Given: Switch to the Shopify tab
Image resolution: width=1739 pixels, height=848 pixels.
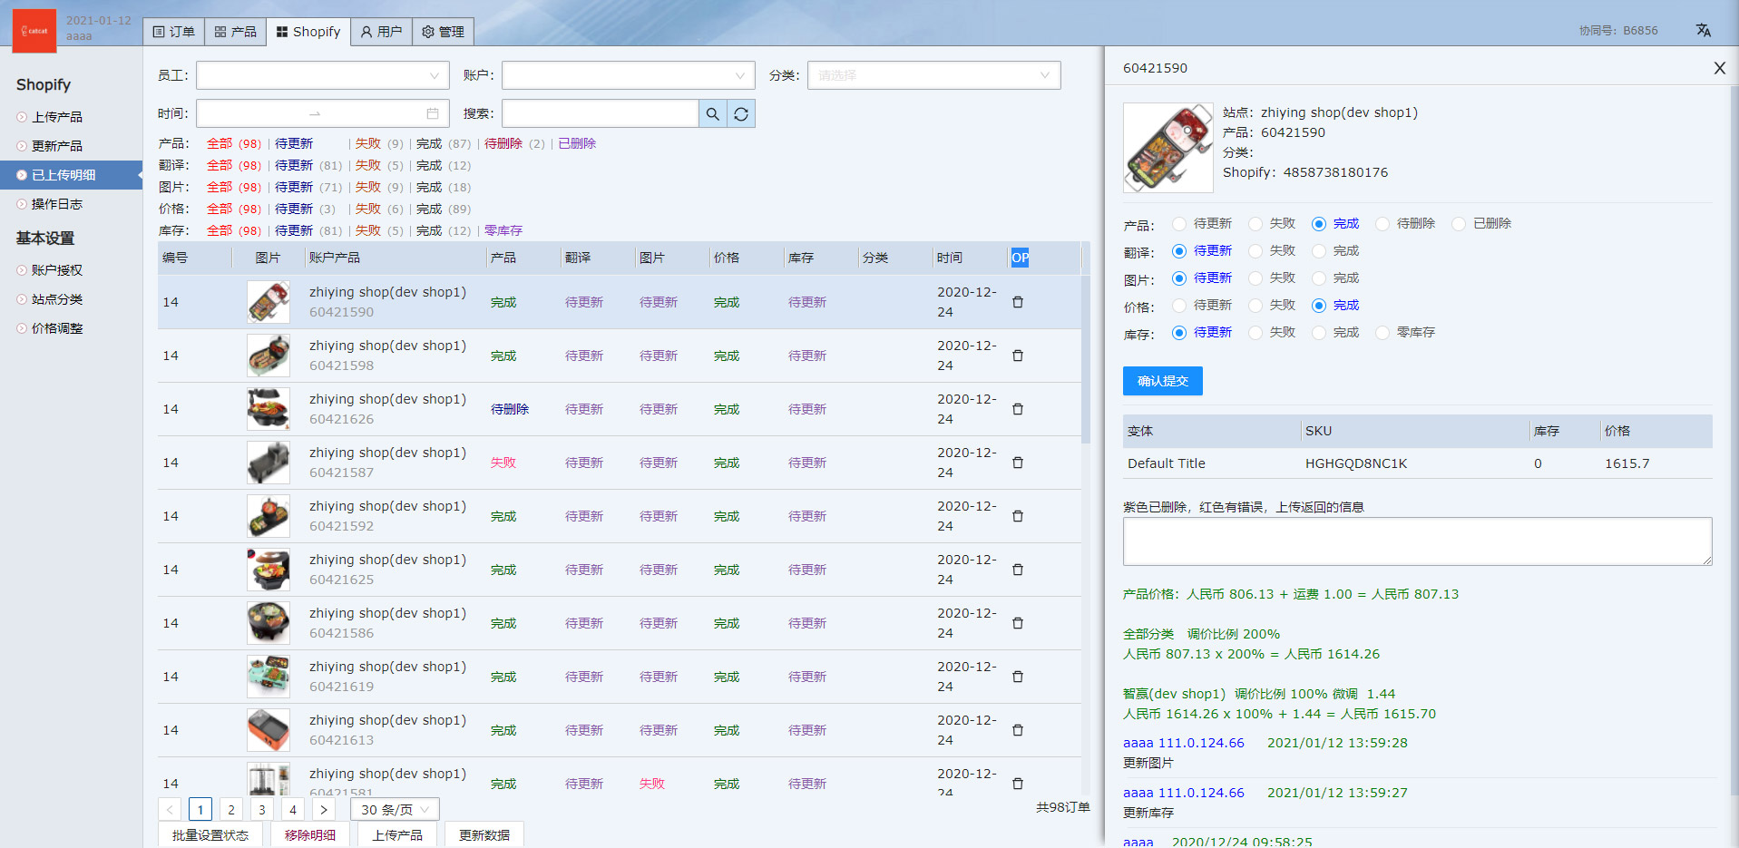Looking at the screenshot, I should pyautogui.click(x=308, y=32).
